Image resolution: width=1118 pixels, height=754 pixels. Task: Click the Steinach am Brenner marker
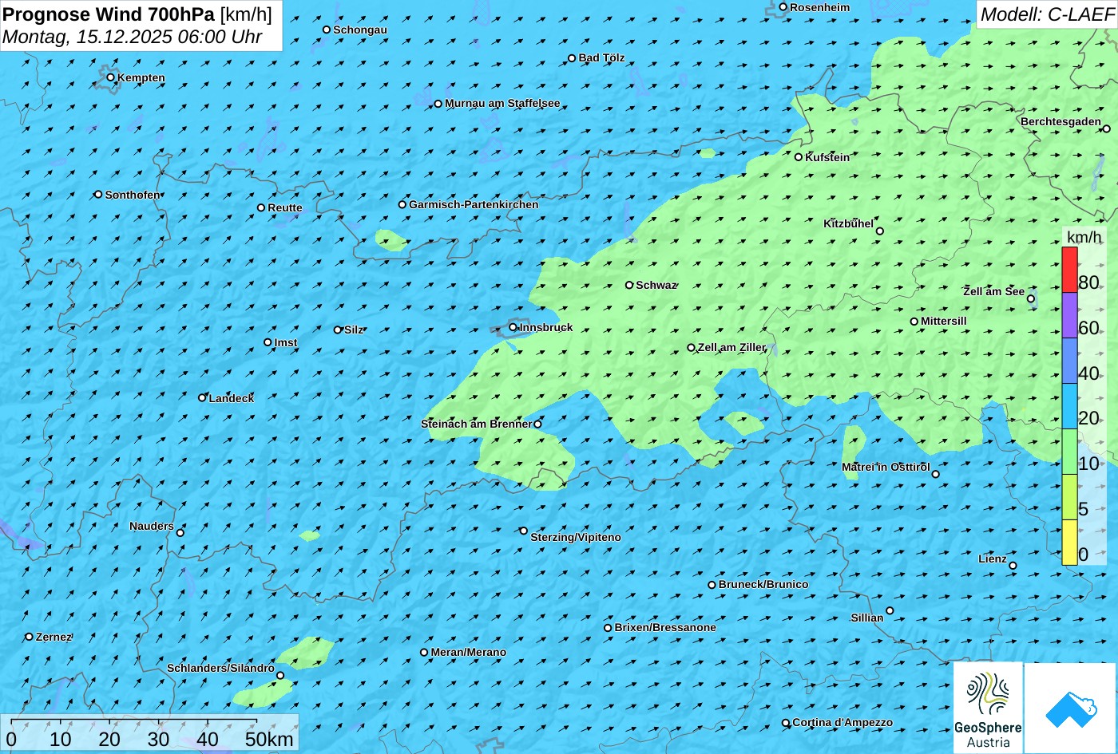pyautogui.click(x=537, y=424)
